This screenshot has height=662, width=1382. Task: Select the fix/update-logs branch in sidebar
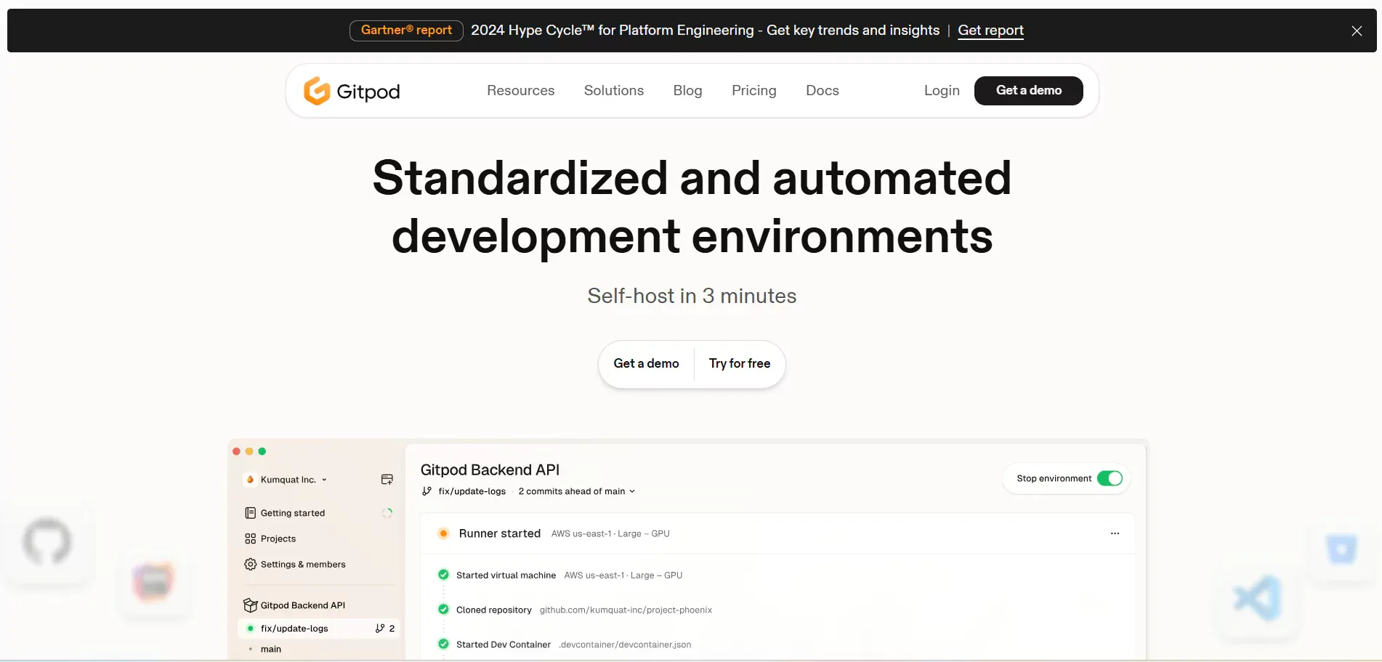click(x=294, y=629)
